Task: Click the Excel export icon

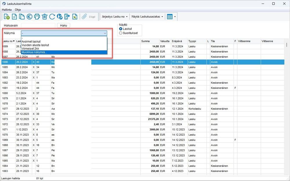Action: click(75, 17)
